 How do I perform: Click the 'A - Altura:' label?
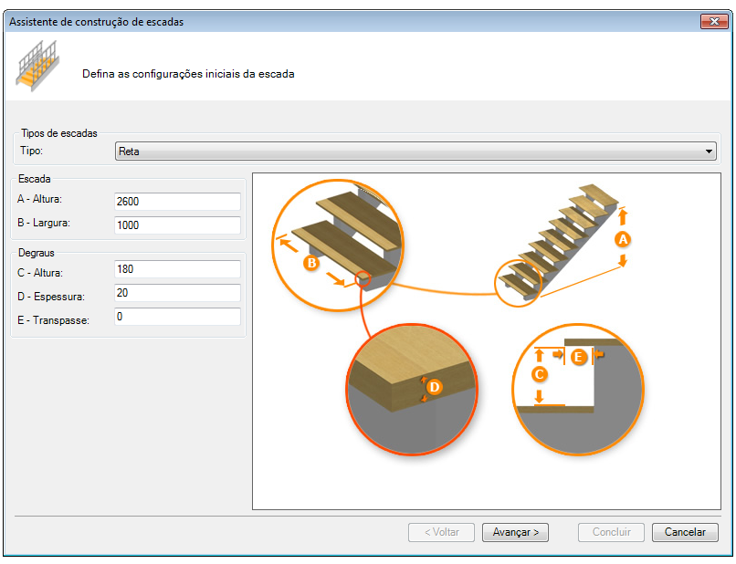pyautogui.click(x=39, y=199)
